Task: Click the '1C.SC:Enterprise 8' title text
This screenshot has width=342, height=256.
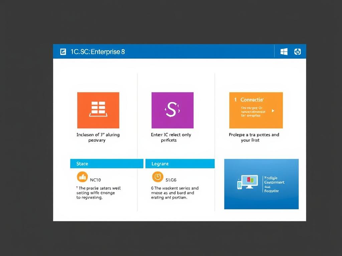Action: coord(98,52)
